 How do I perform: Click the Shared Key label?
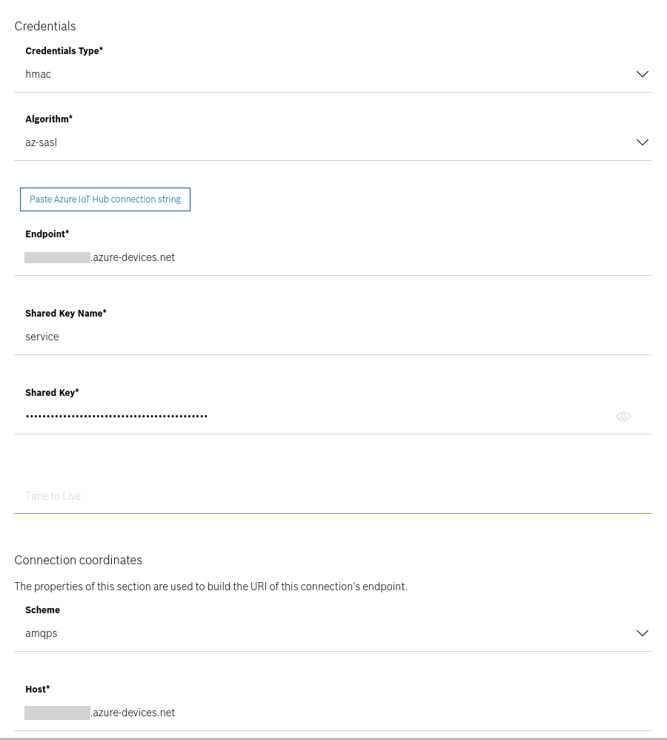point(52,393)
